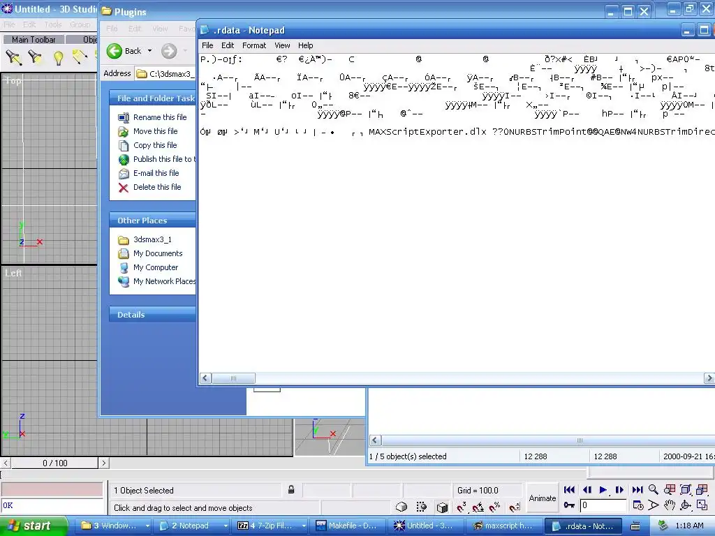Switch to Makefile taskbar item
The image size is (715, 536).
click(x=349, y=526)
